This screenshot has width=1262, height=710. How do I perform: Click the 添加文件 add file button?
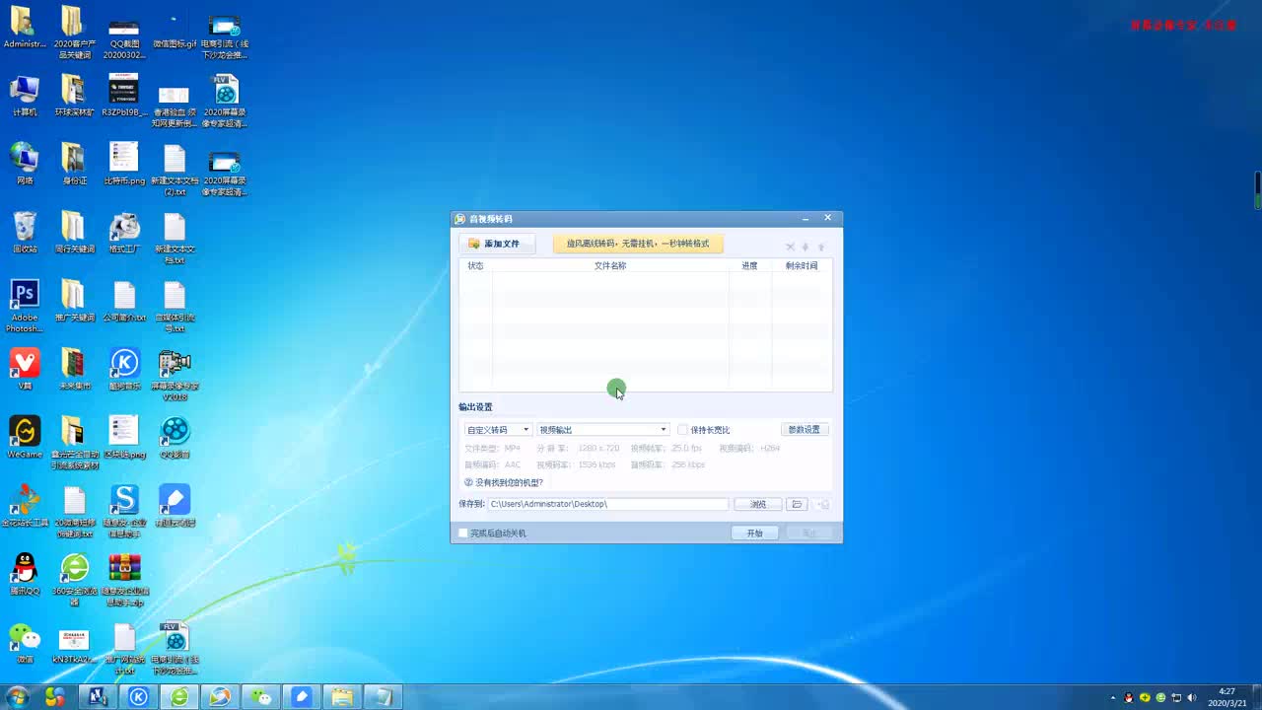(496, 244)
